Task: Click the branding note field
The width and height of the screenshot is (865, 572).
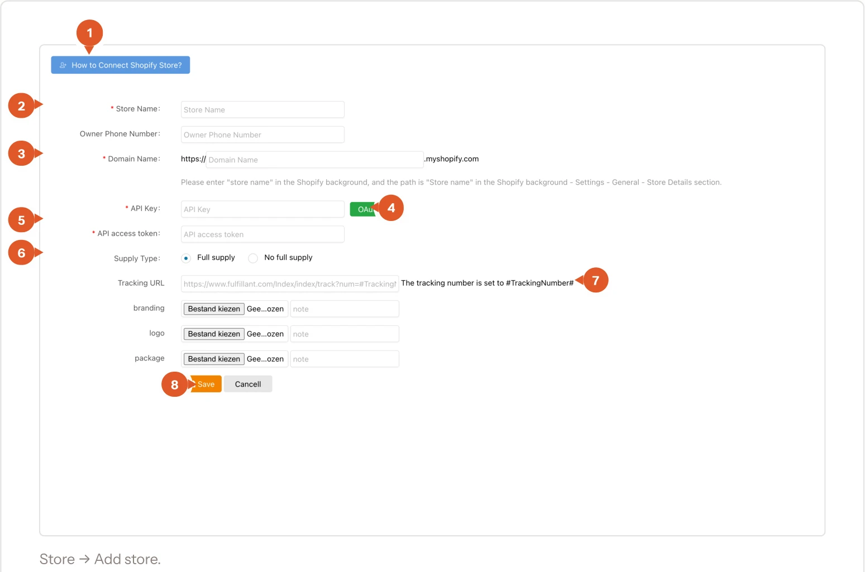Action: (345, 309)
